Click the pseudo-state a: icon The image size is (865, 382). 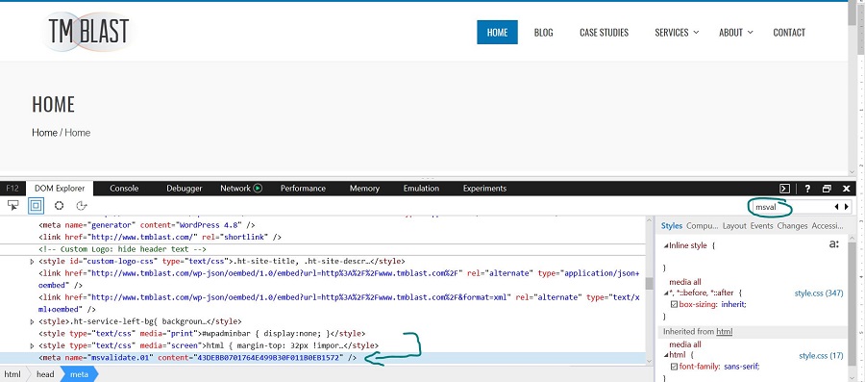(833, 244)
